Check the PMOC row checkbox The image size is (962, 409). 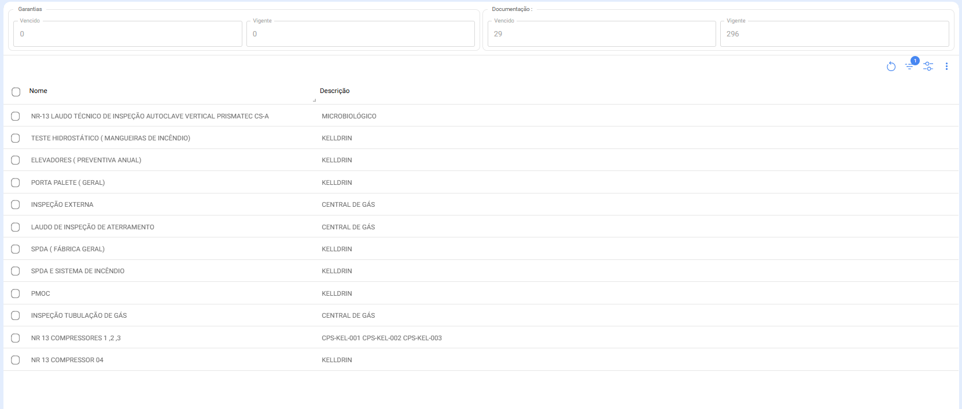pyautogui.click(x=16, y=293)
